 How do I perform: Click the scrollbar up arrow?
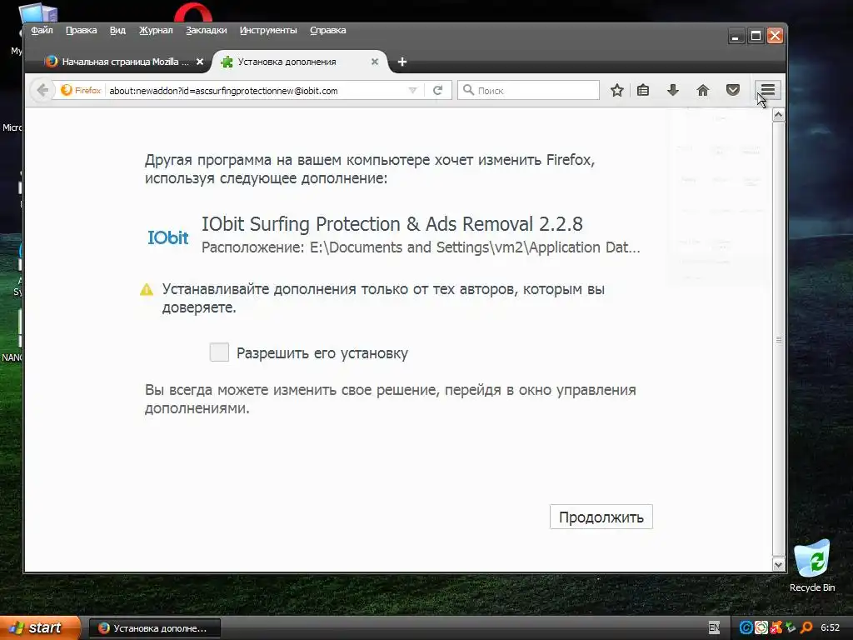click(x=779, y=115)
